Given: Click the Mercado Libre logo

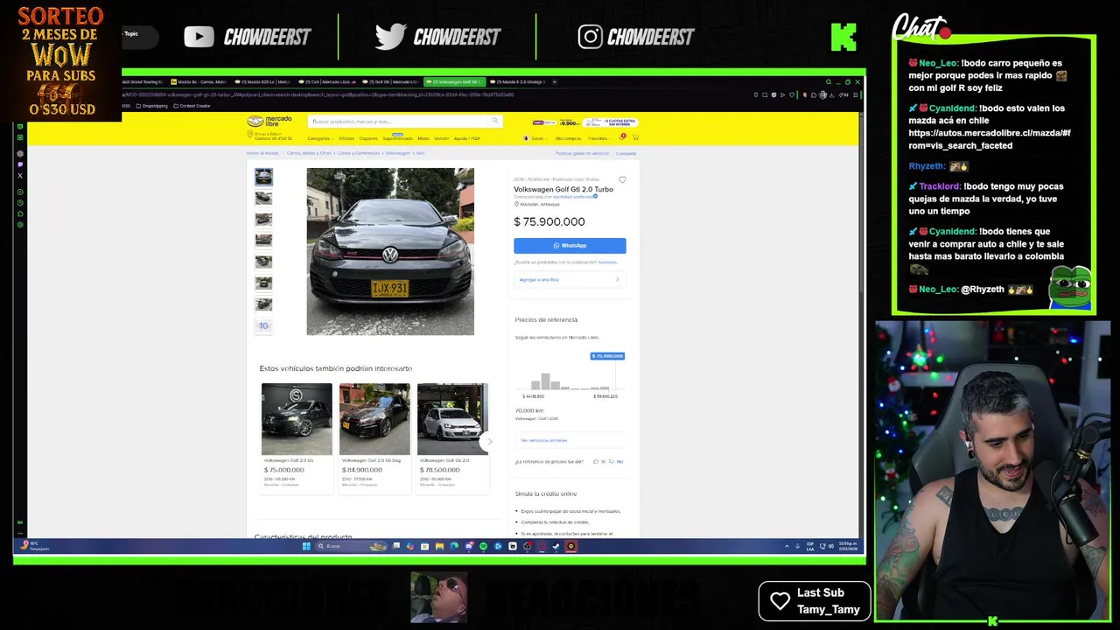Looking at the screenshot, I should [x=268, y=122].
